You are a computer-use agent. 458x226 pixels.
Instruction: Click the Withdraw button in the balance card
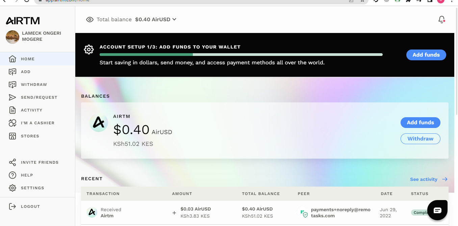pyautogui.click(x=421, y=139)
